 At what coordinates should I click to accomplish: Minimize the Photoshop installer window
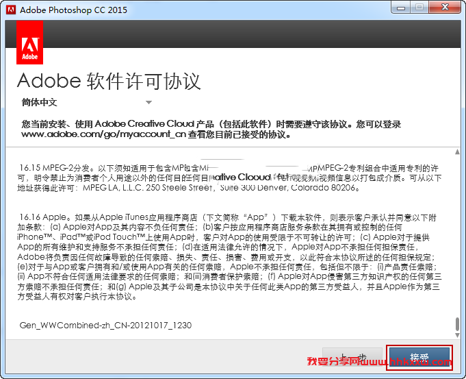click(x=401, y=8)
